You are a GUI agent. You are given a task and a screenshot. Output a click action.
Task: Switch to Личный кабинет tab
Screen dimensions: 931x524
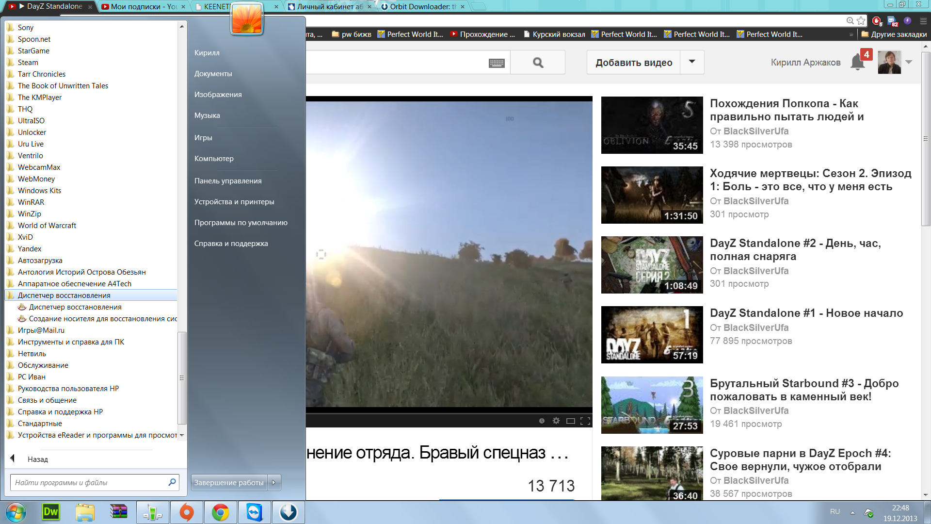330,6
